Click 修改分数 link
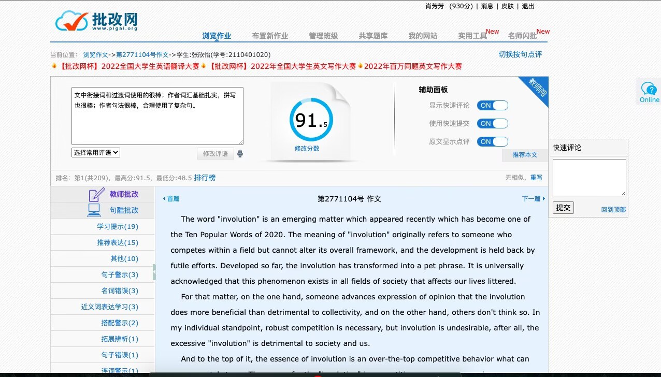Screen dimensions: 661x377 pyautogui.click(x=307, y=149)
